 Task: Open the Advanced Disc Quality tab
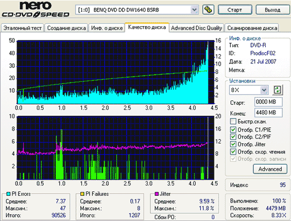(x=196, y=28)
